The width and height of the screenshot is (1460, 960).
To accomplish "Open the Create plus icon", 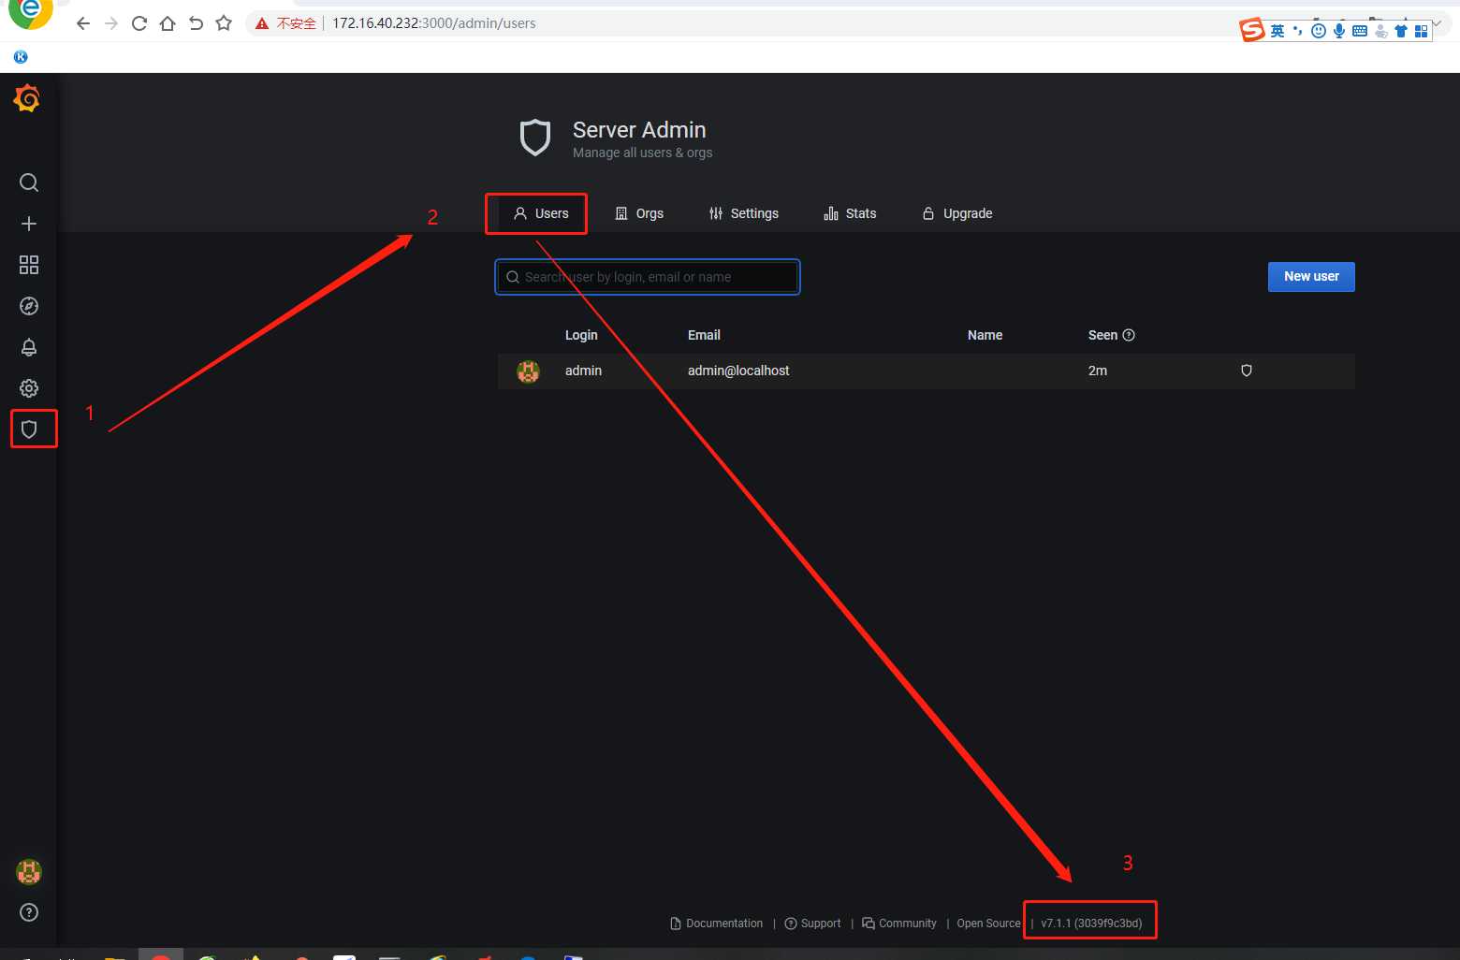I will tap(29, 224).
